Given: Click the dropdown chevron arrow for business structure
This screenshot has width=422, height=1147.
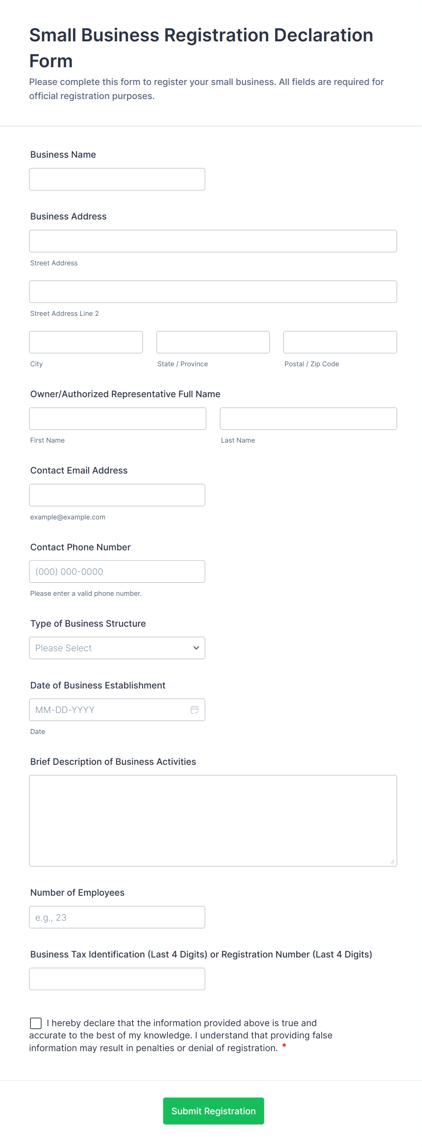Looking at the screenshot, I should (196, 648).
